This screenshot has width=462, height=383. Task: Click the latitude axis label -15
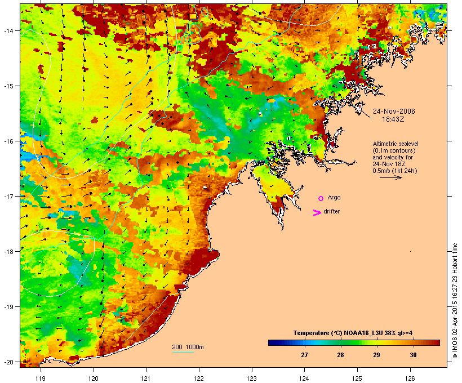[8, 86]
